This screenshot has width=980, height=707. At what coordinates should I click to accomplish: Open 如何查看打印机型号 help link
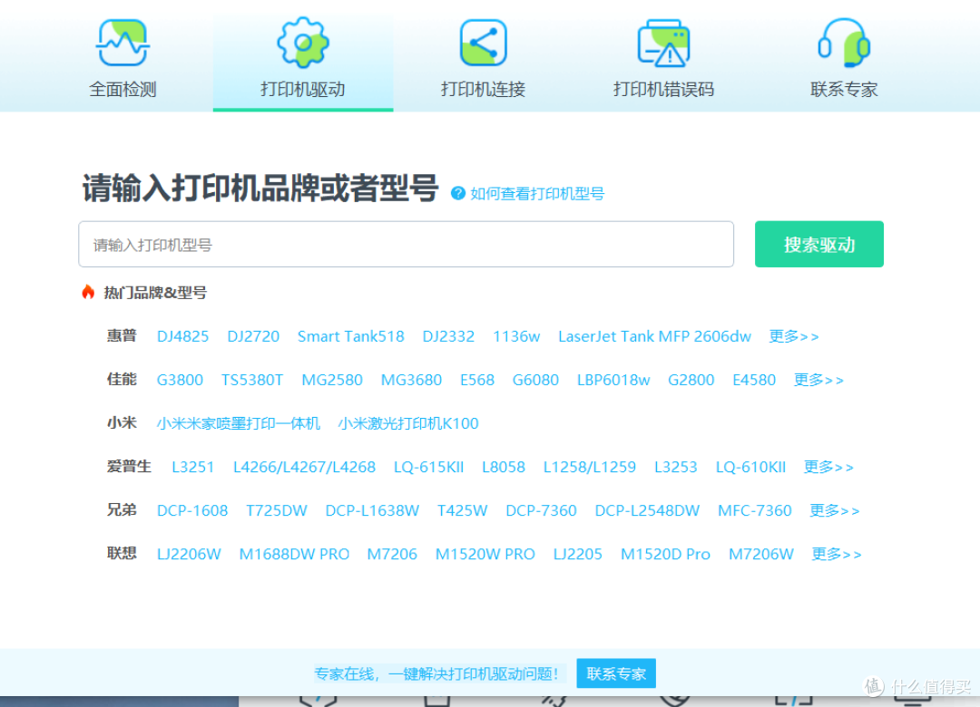pos(537,194)
